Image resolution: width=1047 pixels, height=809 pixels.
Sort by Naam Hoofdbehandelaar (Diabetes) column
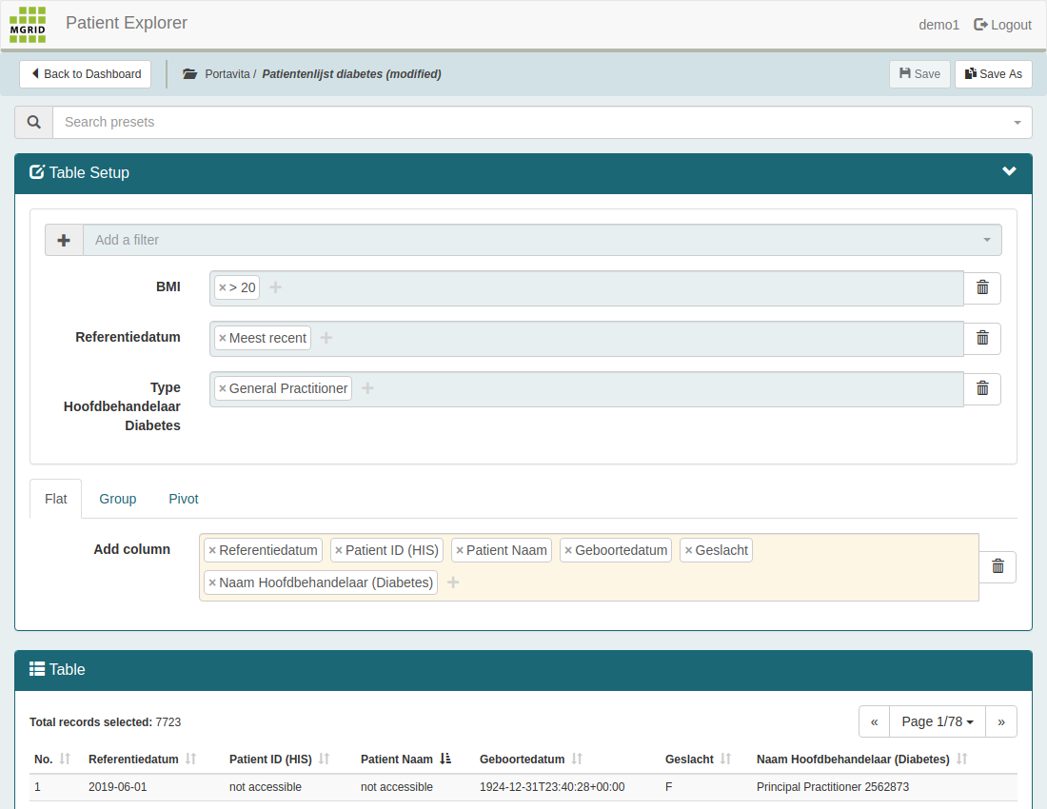click(961, 759)
